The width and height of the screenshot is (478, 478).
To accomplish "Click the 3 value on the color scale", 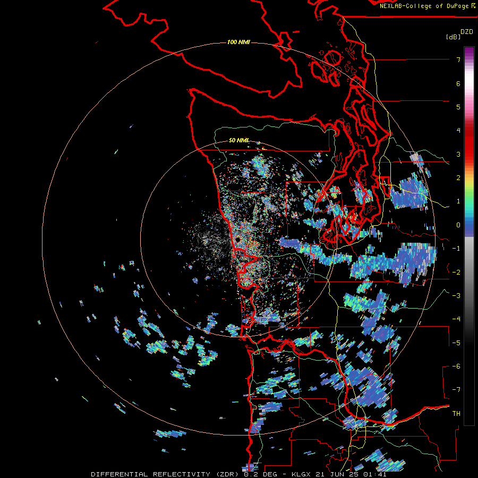I will [458, 154].
